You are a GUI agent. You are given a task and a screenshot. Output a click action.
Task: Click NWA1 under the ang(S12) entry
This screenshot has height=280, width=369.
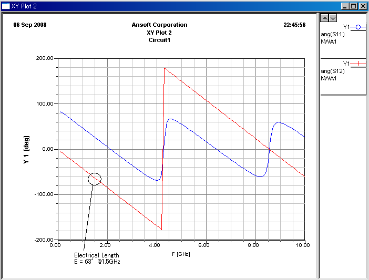click(x=329, y=78)
